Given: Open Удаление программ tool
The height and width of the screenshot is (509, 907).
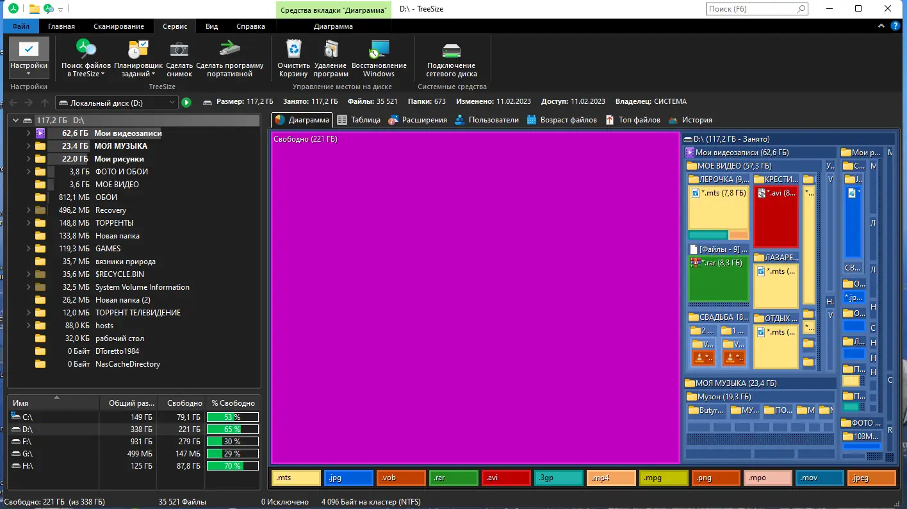Looking at the screenshot, I should click(x=331, y=58).
